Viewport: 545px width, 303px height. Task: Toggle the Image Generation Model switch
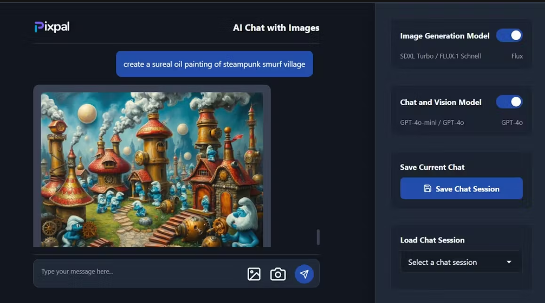coord(509,36)
